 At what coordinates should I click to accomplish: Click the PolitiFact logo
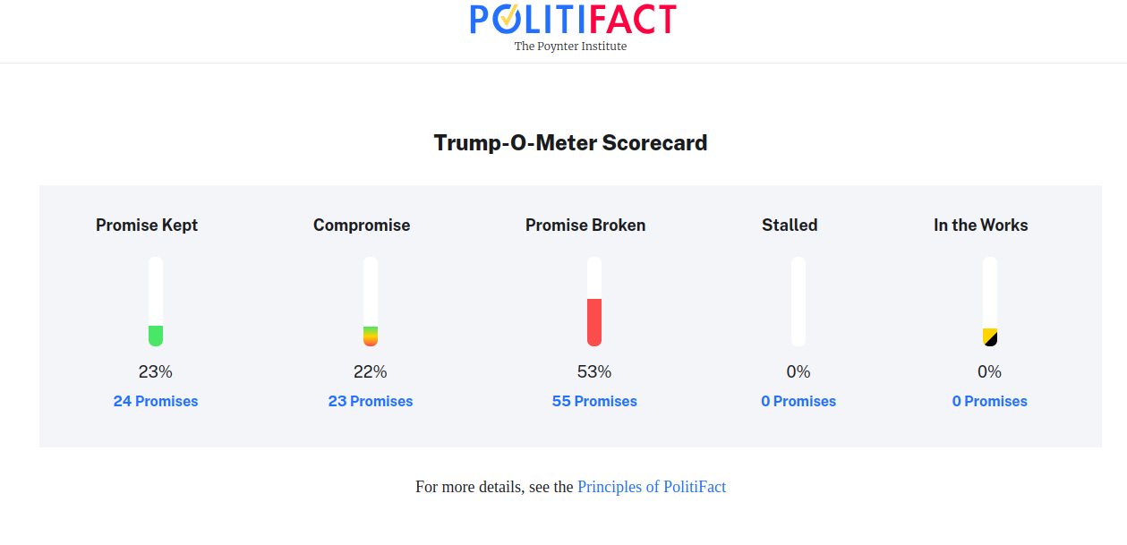(573, 20)
